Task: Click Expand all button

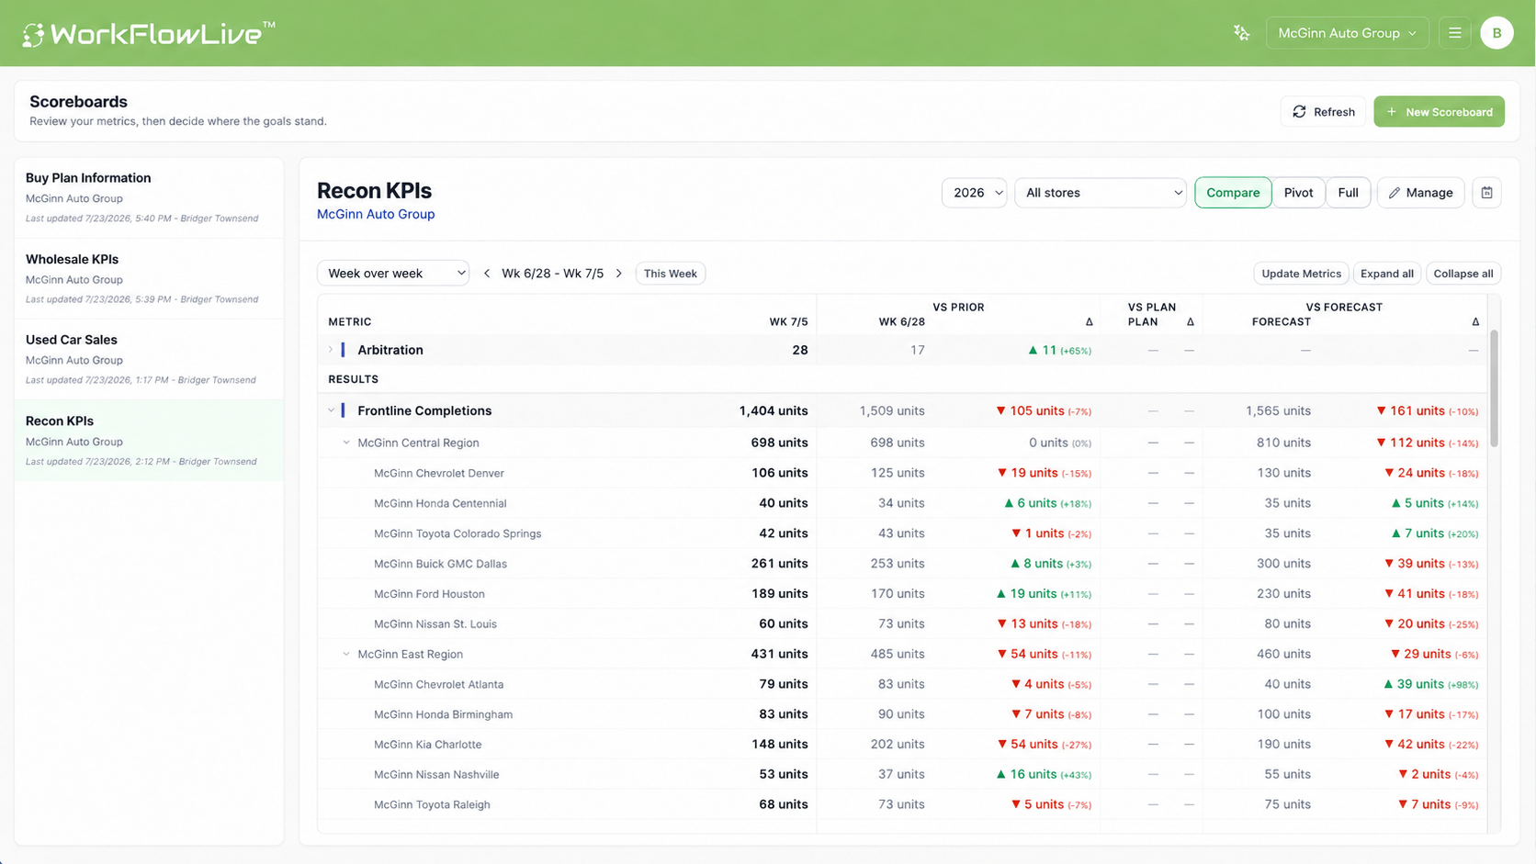Action: [1386, 274]
